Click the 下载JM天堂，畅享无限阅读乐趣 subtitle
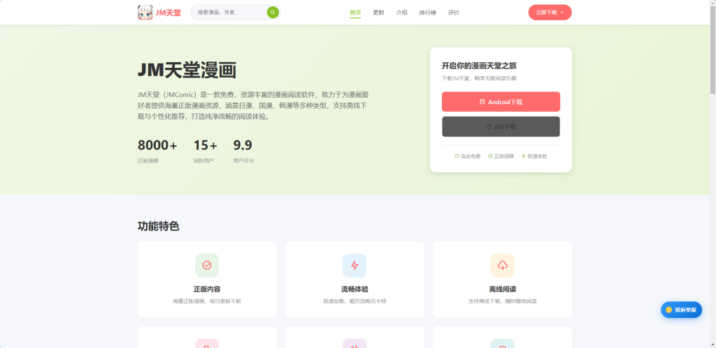Screen dimensions: 716x348 479,78
